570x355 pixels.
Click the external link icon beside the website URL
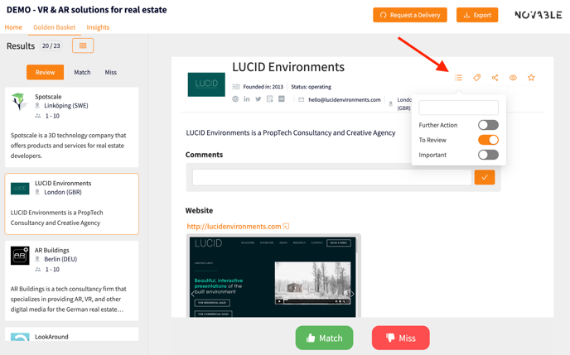point(286,226)
